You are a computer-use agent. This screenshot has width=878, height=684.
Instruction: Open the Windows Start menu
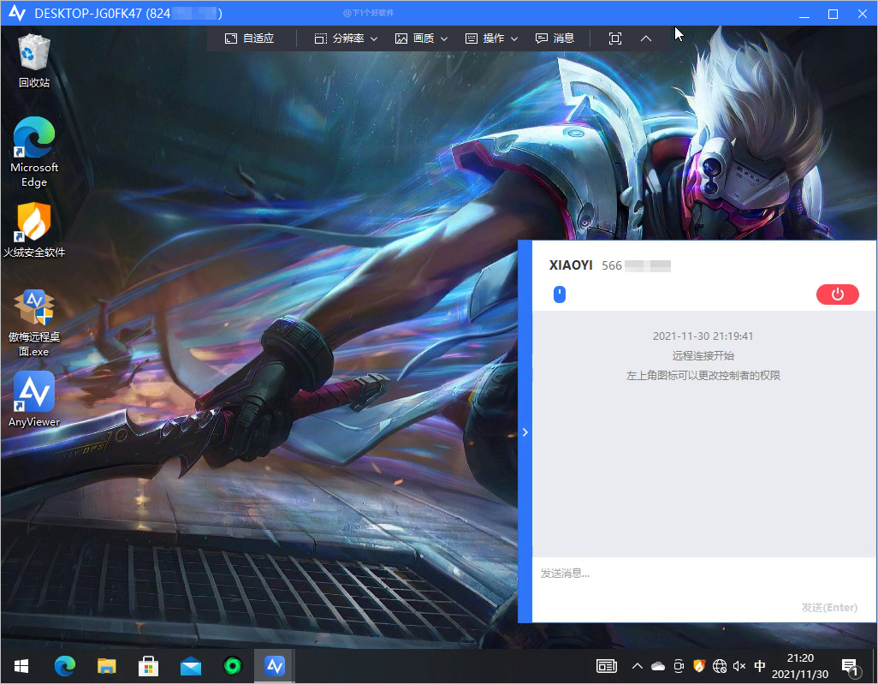point(21,666)
